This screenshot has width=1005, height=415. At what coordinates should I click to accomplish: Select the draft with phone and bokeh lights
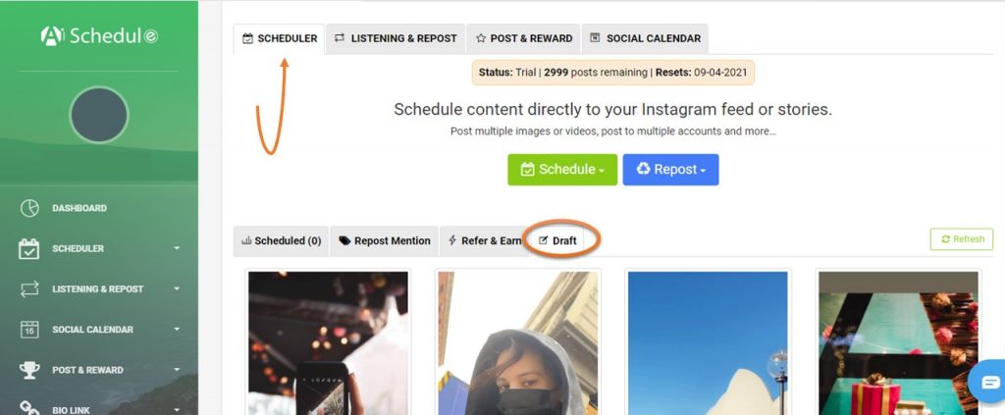(328, 342)
